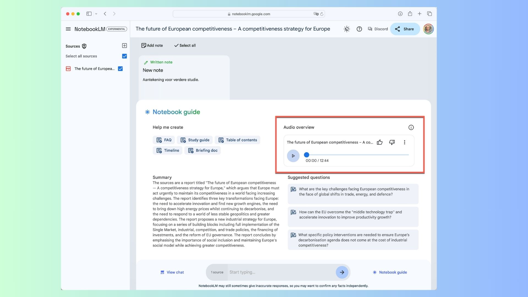The image size is (528, 297).
Task: Open the View chat panel
Action: (x=172, y=272)
